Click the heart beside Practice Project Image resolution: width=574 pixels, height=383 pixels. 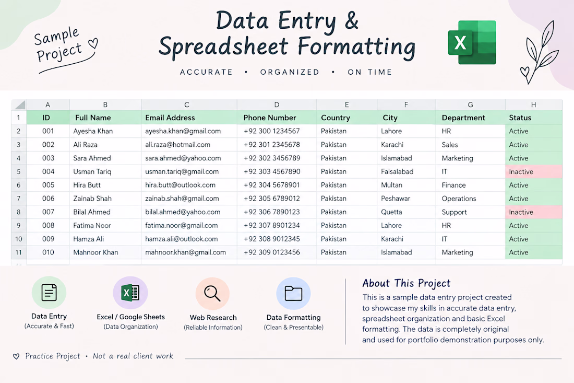(x=16, y=356)
